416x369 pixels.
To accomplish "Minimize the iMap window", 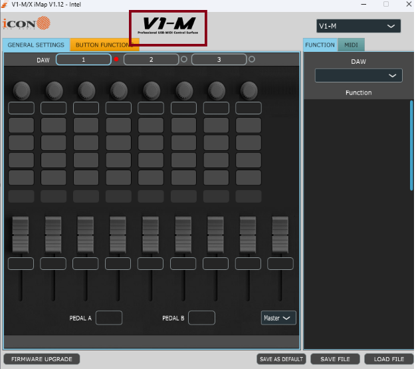I will tap(364, 4).
